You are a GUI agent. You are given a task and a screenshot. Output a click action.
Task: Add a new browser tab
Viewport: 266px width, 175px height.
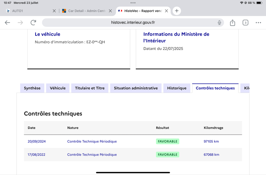click(177, 11)
